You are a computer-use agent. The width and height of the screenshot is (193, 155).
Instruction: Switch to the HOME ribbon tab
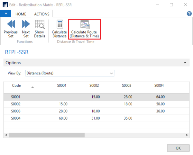pyautogui.click(x=21, y=14)
